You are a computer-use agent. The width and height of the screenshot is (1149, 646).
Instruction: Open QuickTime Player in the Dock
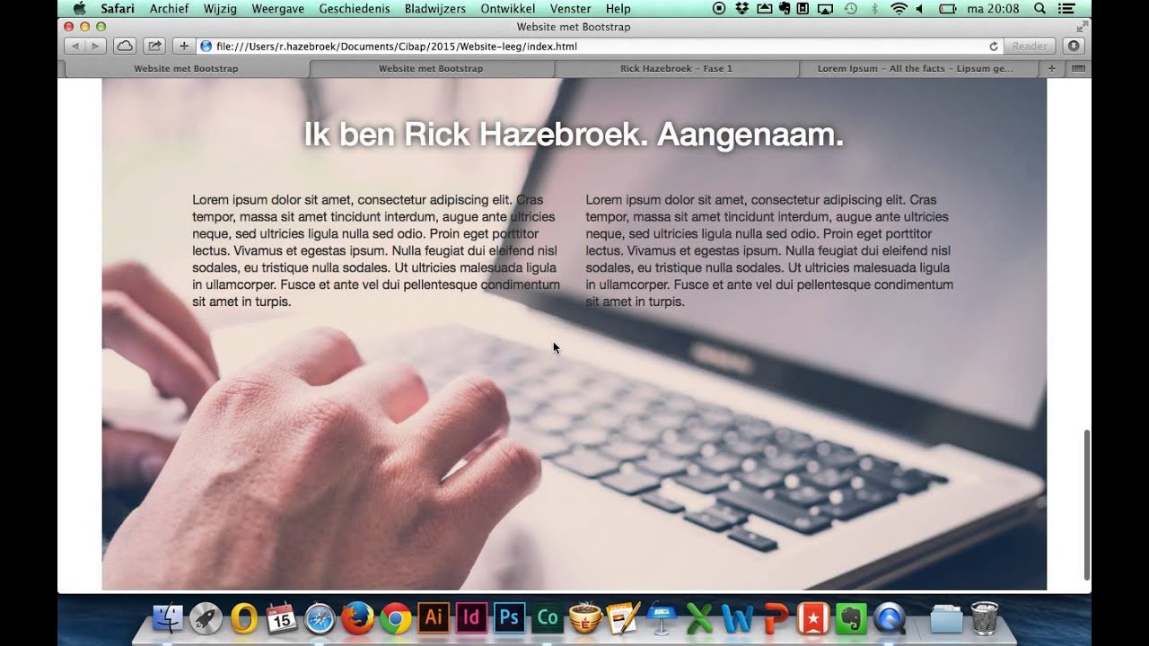click(x=890, y=617)
